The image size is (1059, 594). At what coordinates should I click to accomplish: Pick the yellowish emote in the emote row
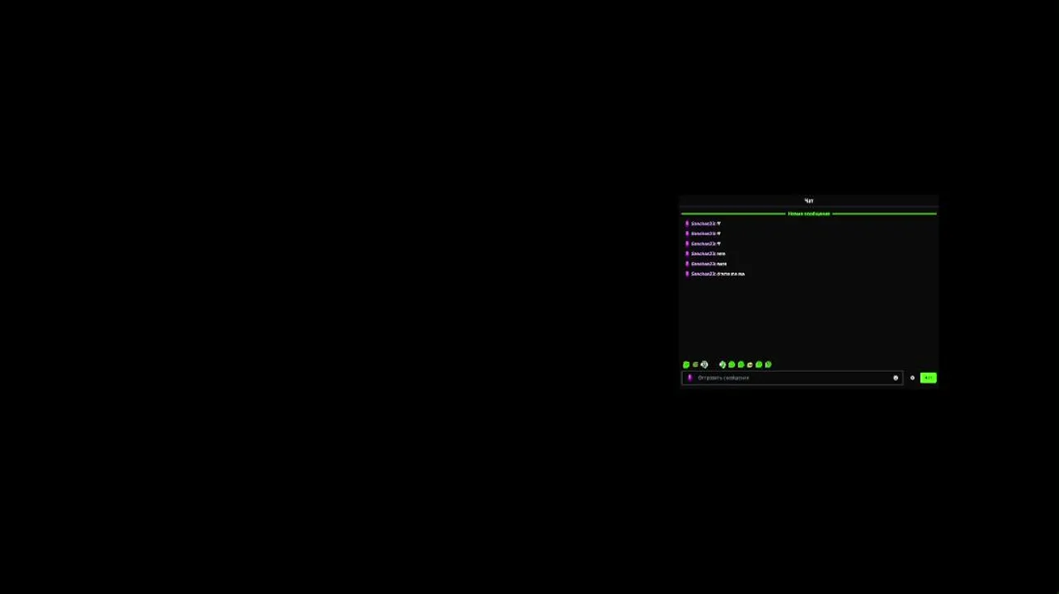(x=750, y=365)
